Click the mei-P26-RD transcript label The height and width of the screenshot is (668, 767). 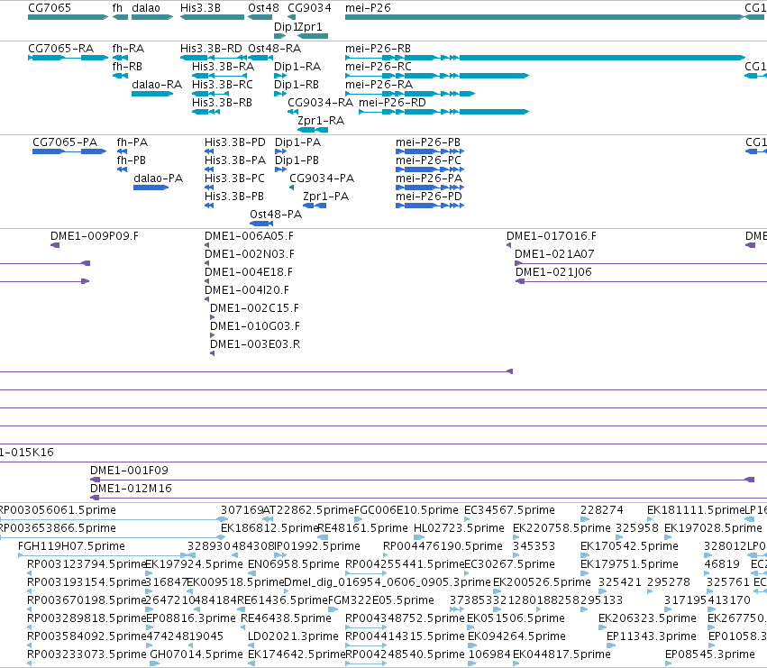392,103
